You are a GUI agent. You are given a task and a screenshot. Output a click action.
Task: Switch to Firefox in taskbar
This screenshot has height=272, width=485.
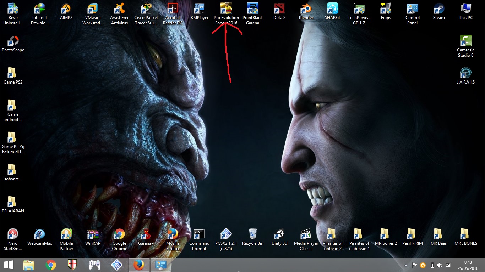[x=139, y=265]
